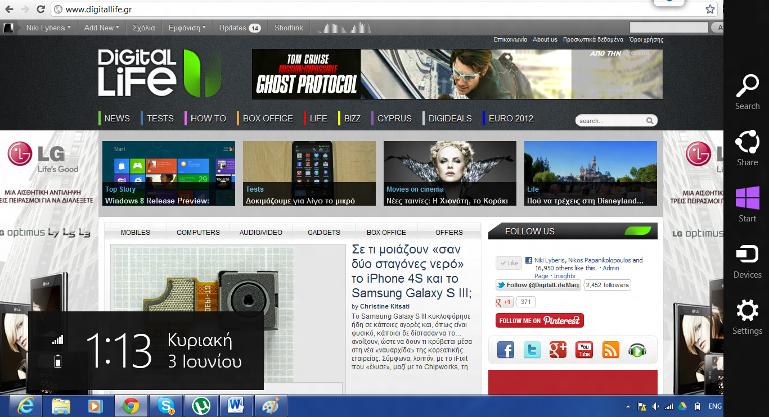
Task: Click Follow @DigitalLifeMag button
Action: point(538,285)
